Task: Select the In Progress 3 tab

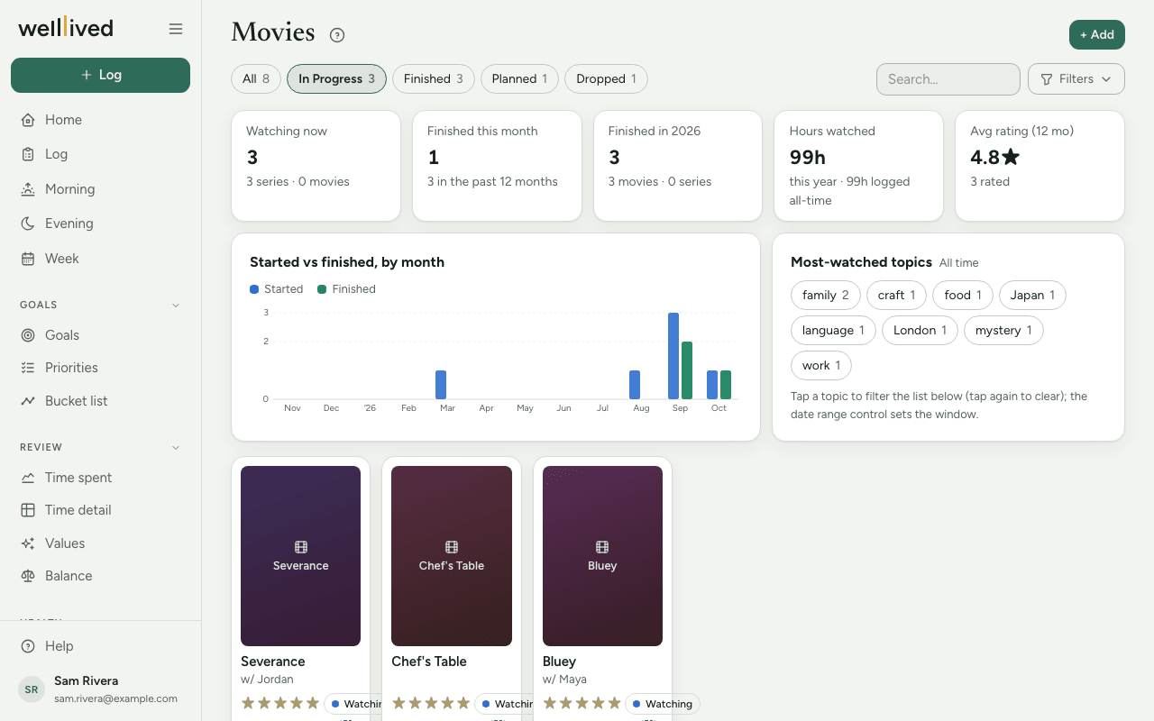Action: coord(336,78)
